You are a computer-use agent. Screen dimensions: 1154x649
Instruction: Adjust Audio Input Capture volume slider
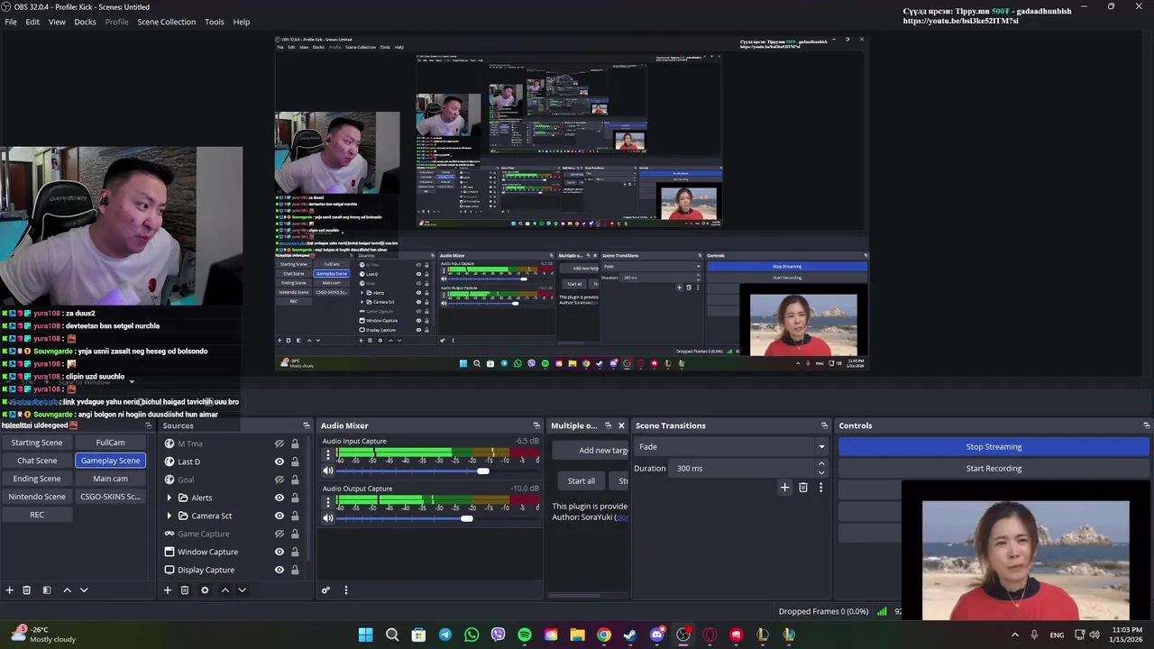click(x=483, y=471)
